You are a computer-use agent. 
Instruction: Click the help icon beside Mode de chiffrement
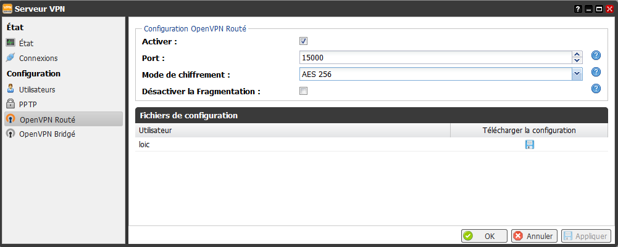596,72
